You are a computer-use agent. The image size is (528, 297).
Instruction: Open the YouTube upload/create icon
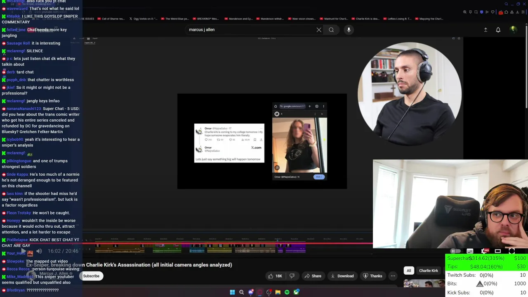click(486, 30)
